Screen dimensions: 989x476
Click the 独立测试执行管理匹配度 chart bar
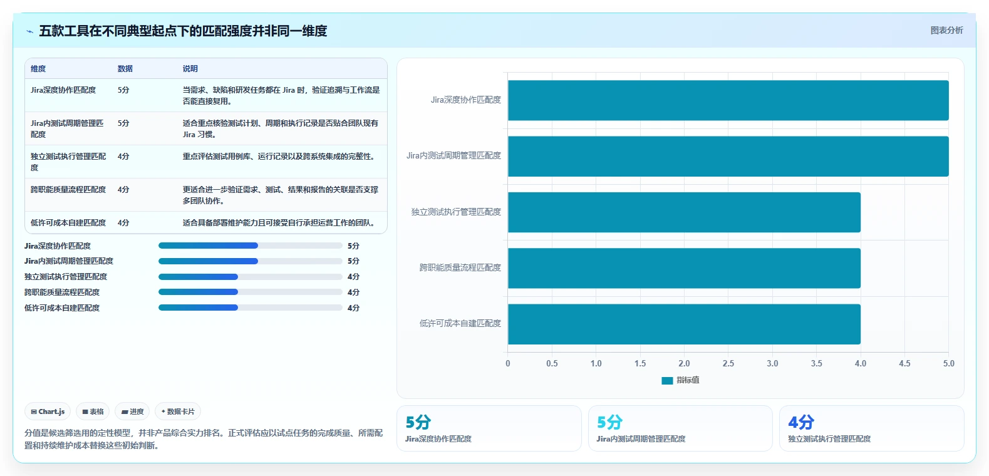(x=684, y=212)
